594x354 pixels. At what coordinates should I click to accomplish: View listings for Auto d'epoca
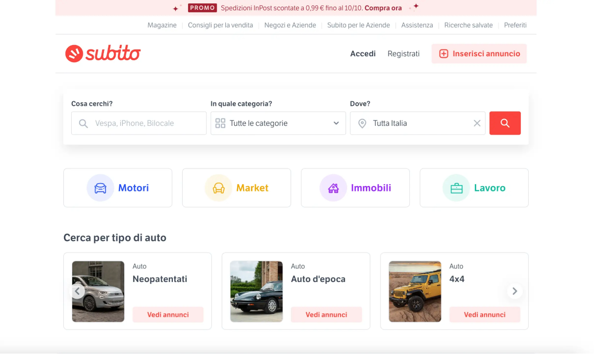(x=326, y=315)
